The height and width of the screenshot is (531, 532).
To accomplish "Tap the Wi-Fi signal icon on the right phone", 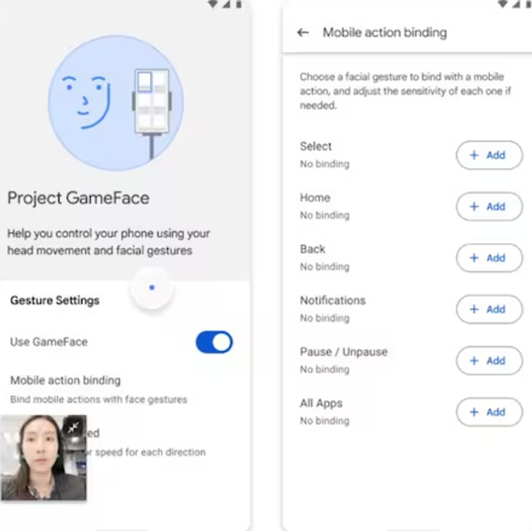I will [503, 4].
